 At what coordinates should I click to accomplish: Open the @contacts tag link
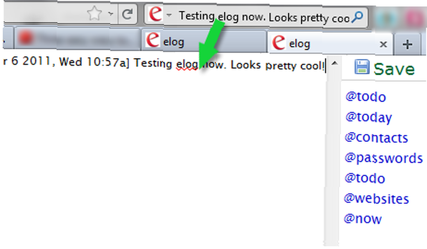pos(376,138)
